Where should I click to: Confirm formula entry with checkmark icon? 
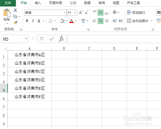click(x=52, y=39)
